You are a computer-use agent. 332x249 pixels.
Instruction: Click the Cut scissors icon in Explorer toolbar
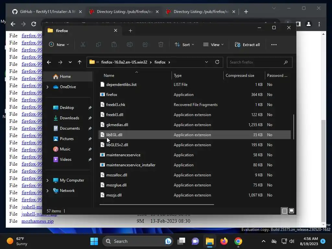tap(83, 44)
